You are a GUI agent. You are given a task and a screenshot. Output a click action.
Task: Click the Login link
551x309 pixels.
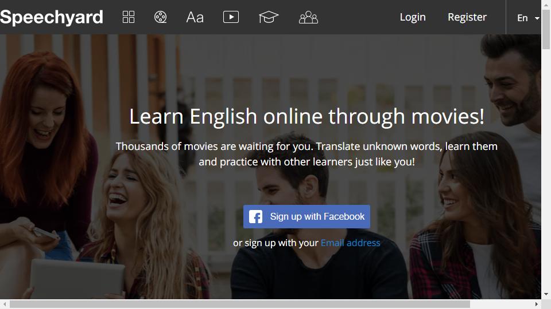tap(413, 17)
